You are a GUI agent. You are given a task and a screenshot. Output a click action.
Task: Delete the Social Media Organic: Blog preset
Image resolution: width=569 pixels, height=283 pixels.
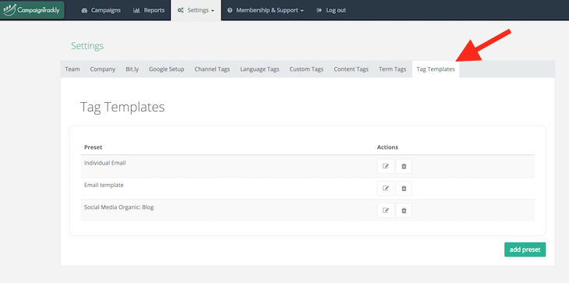[x=404, y=210]
